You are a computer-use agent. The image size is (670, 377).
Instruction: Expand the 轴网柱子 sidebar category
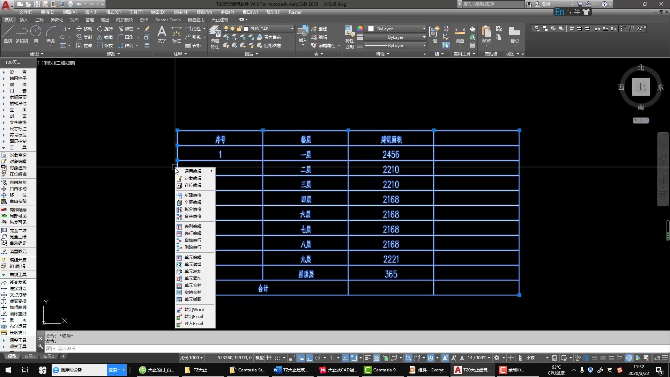coord(18,79)
